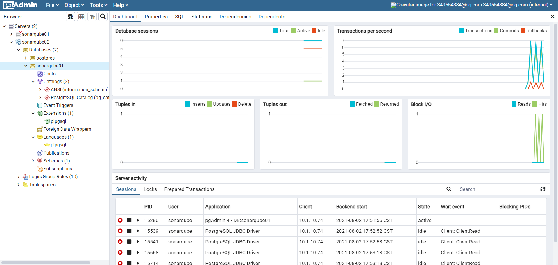The image size is (558, 265).
Task: Collapse the Databases (2) node
Action: [x=19, y=50]
